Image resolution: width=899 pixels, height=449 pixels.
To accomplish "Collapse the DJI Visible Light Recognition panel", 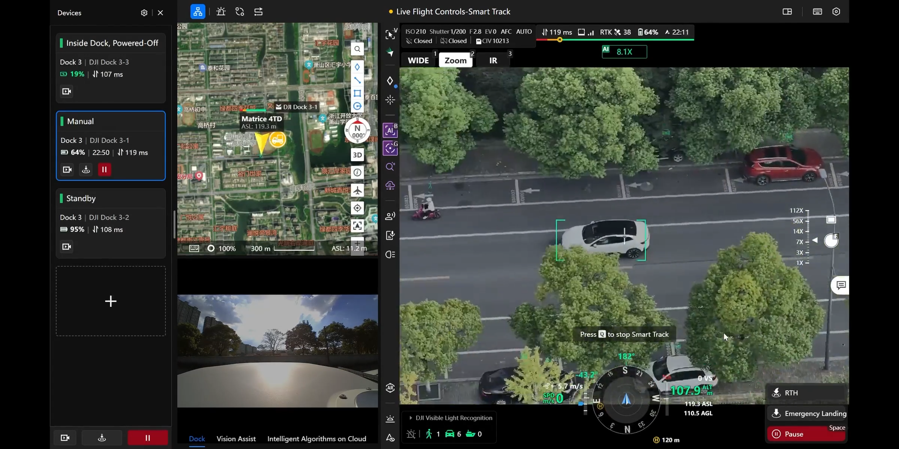I will tap(411, 418).
